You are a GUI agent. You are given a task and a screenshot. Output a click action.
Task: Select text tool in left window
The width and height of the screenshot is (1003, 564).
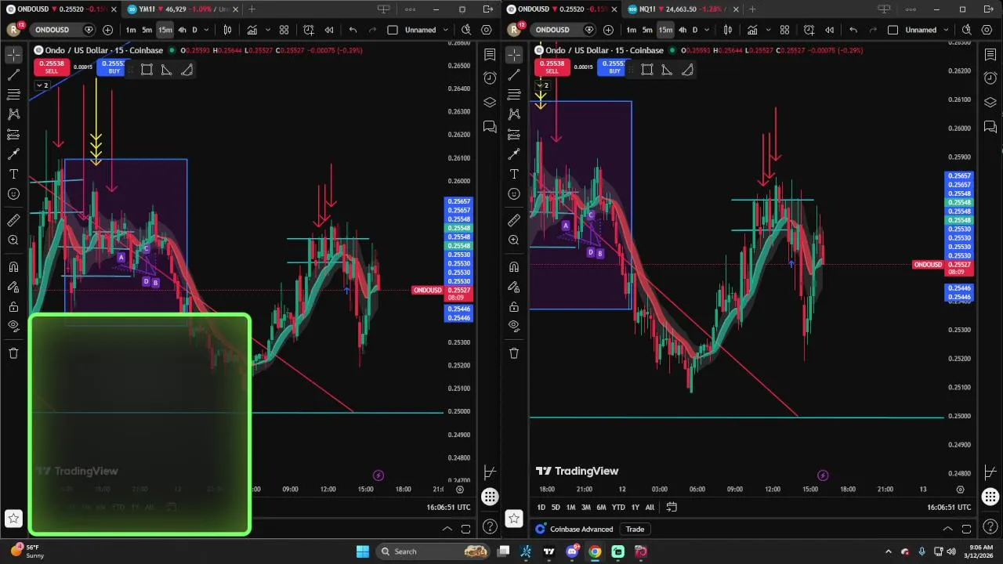pyautogui.click(x=13, y=174)
